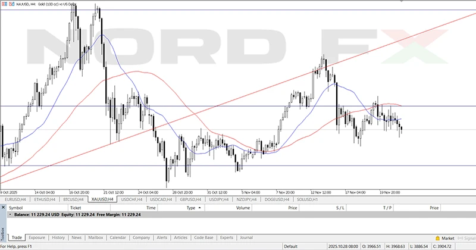Open the Exposure terminal tab
Image resolution: width=476 pixels, height=250 pixels.
click(x=37, y=237)
